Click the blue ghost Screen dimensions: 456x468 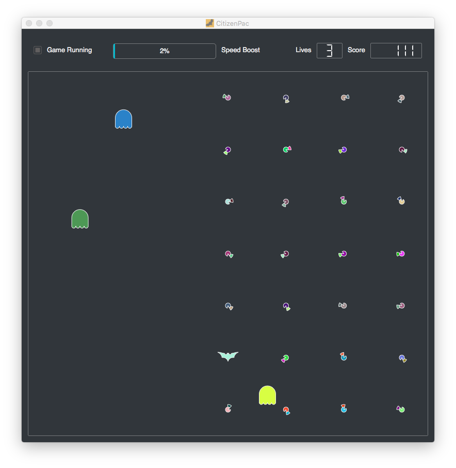click(123, 119)
